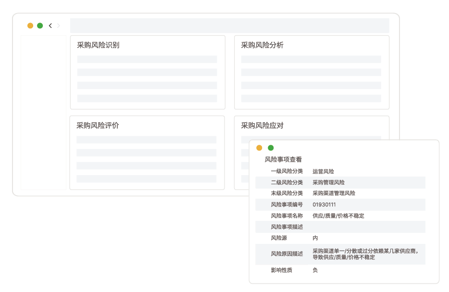The width and height of the screenshot is (449, 292).
Task: Select the 采购风险评价 card heading
Action: click(x=98, y=126)
